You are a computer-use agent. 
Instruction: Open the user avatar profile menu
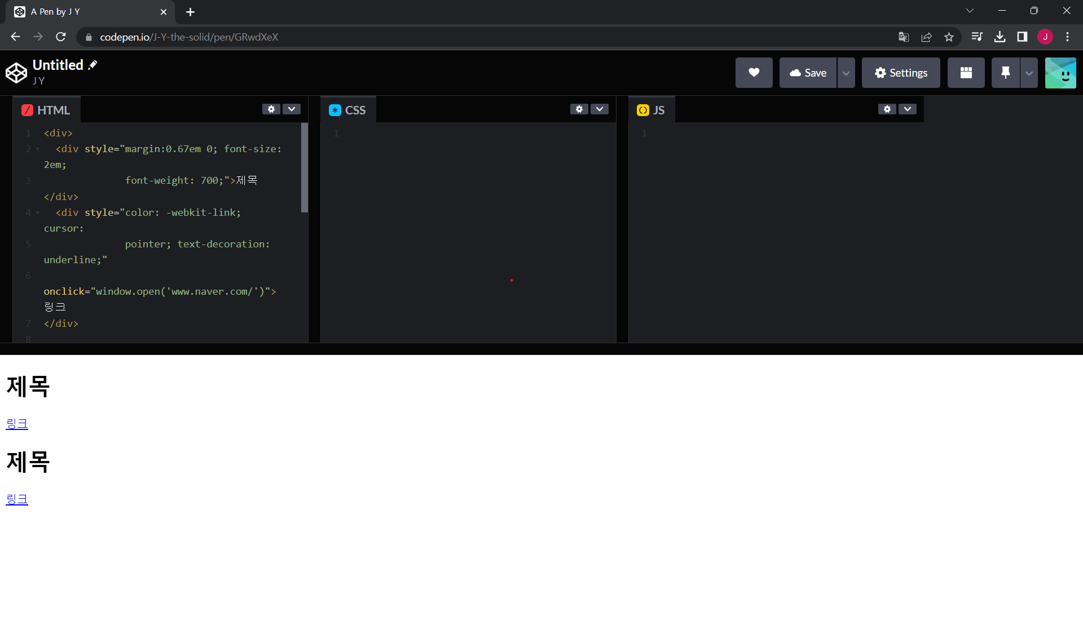(1060, 73)
